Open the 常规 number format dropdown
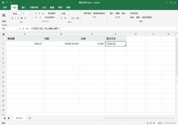This screenshot has height=125, width=178. [x=65, y=14]
